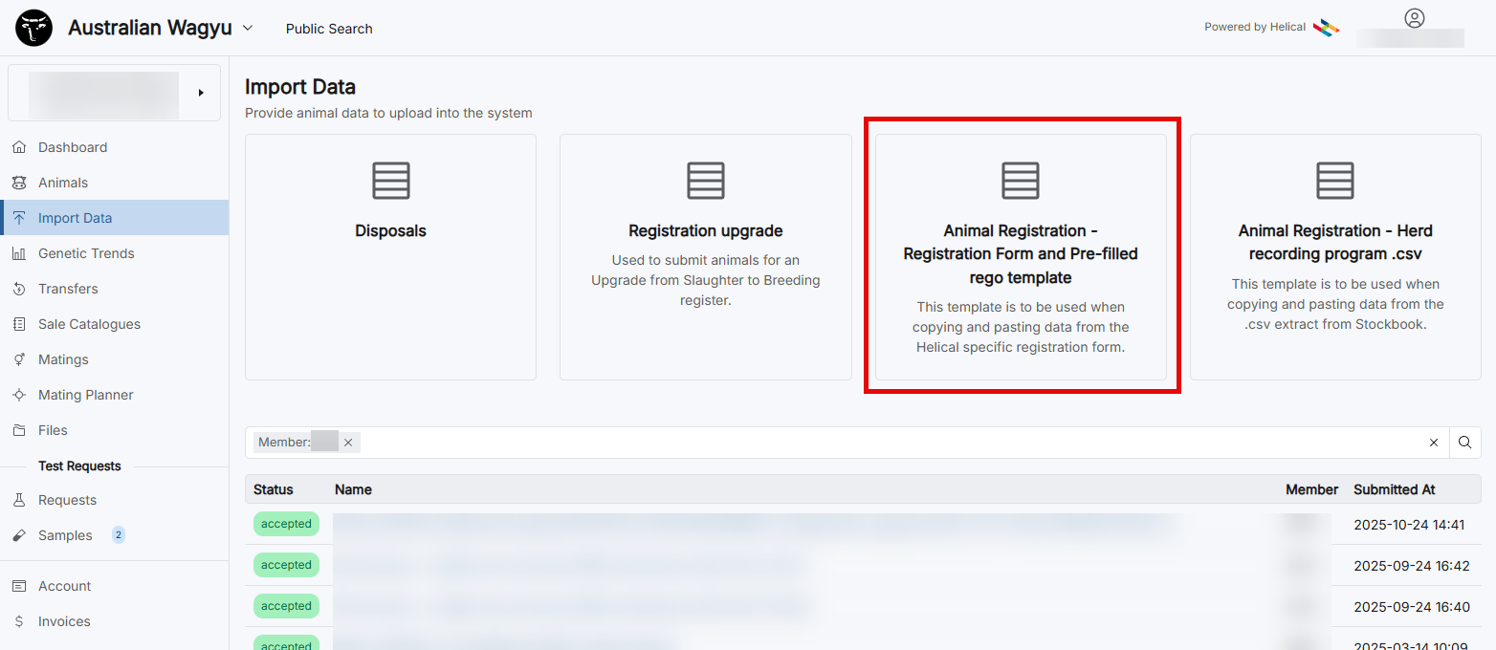This screenshot has height=650, width=1496.
Task: Go to Dashboard in sidebar
Action: click(73, 147)
